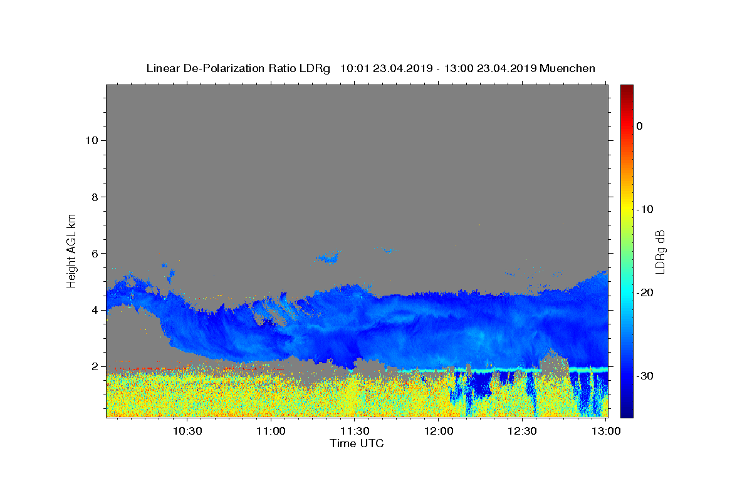Click the "Height AGL km" axis label

(71, 250)
